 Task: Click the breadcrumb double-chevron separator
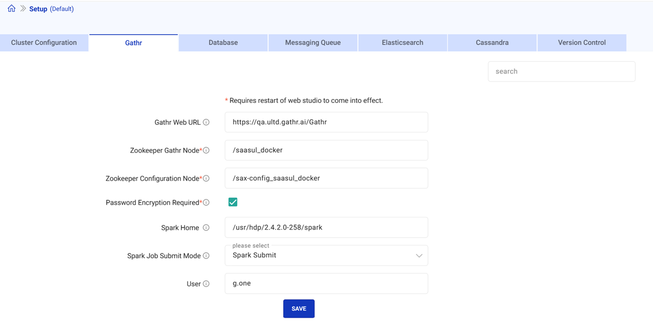click(x=23, y=9)
